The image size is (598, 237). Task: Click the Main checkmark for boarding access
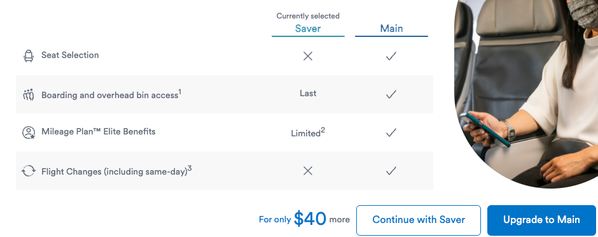[x=391, y=94]
